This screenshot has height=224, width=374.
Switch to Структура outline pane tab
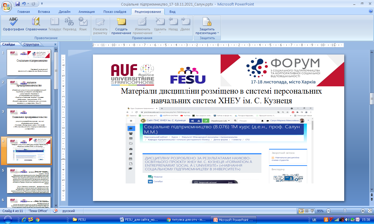[x=31, y=44]
